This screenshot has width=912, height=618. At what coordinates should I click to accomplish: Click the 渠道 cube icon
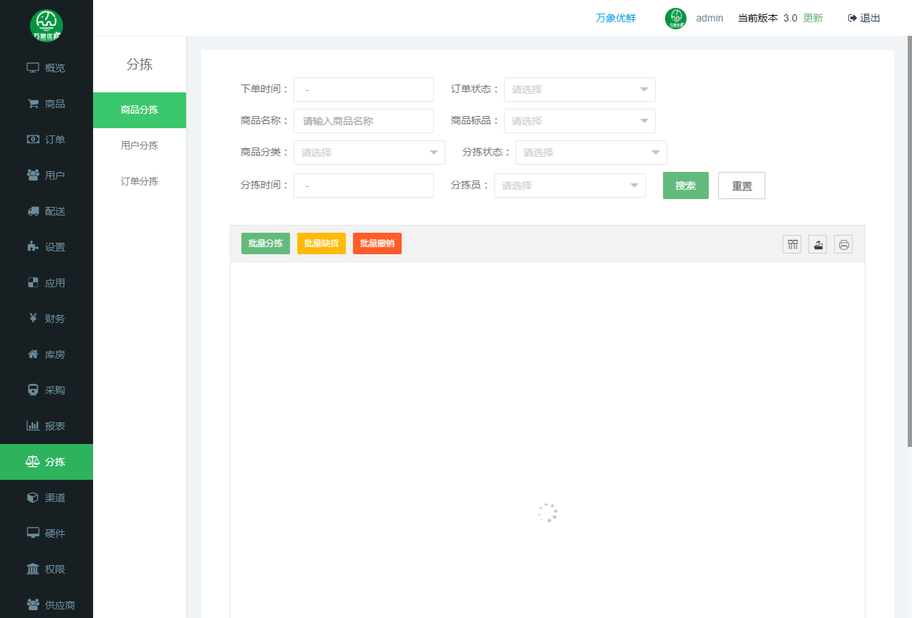[33, 498]
